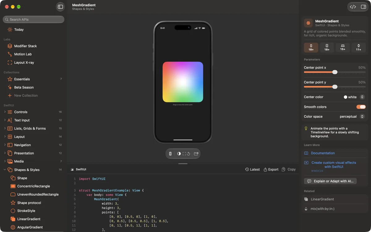This screenshot has width=371, height=232.
Task: Expand the Controls category
Action: [x=5, y=112]
